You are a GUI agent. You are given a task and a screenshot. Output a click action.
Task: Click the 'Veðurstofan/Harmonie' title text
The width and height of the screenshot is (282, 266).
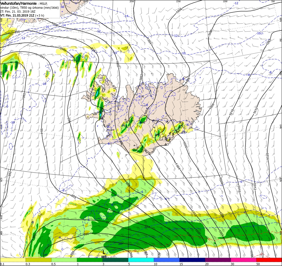18,3
